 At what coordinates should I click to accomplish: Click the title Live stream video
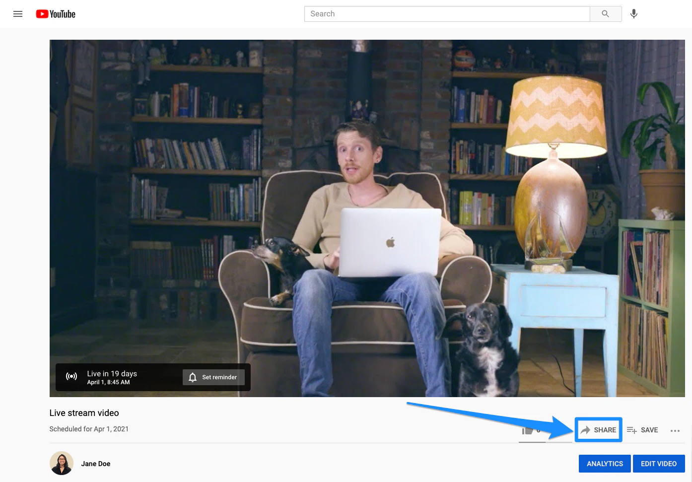84,413
